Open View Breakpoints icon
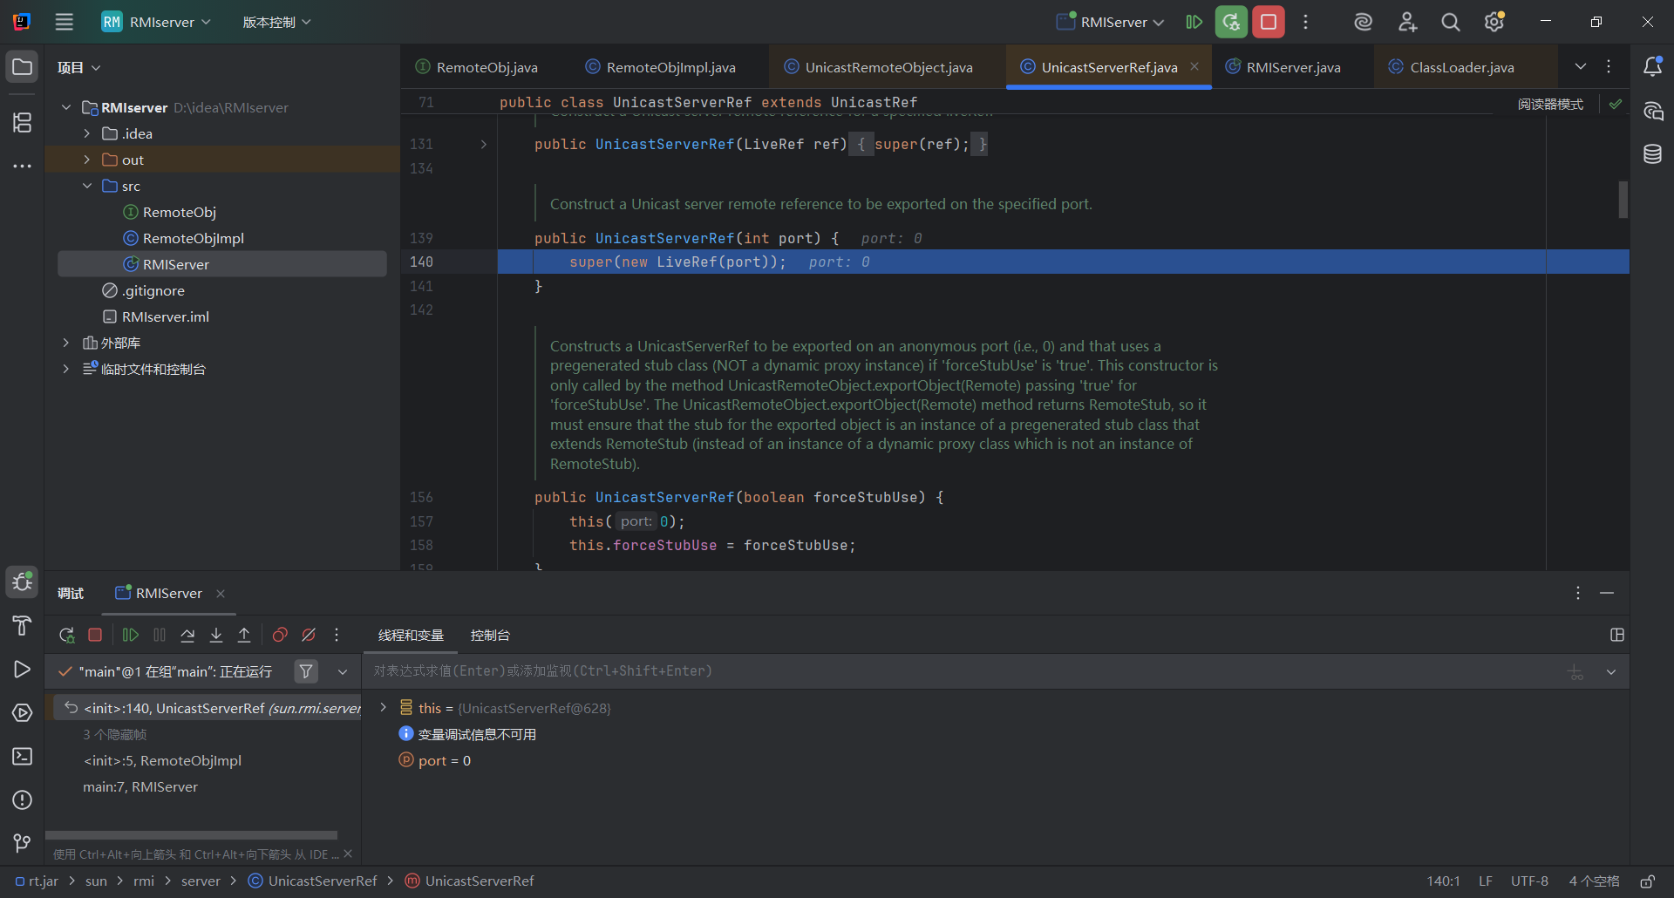This screenshot has height=898, width=1674. pos(280,636)
